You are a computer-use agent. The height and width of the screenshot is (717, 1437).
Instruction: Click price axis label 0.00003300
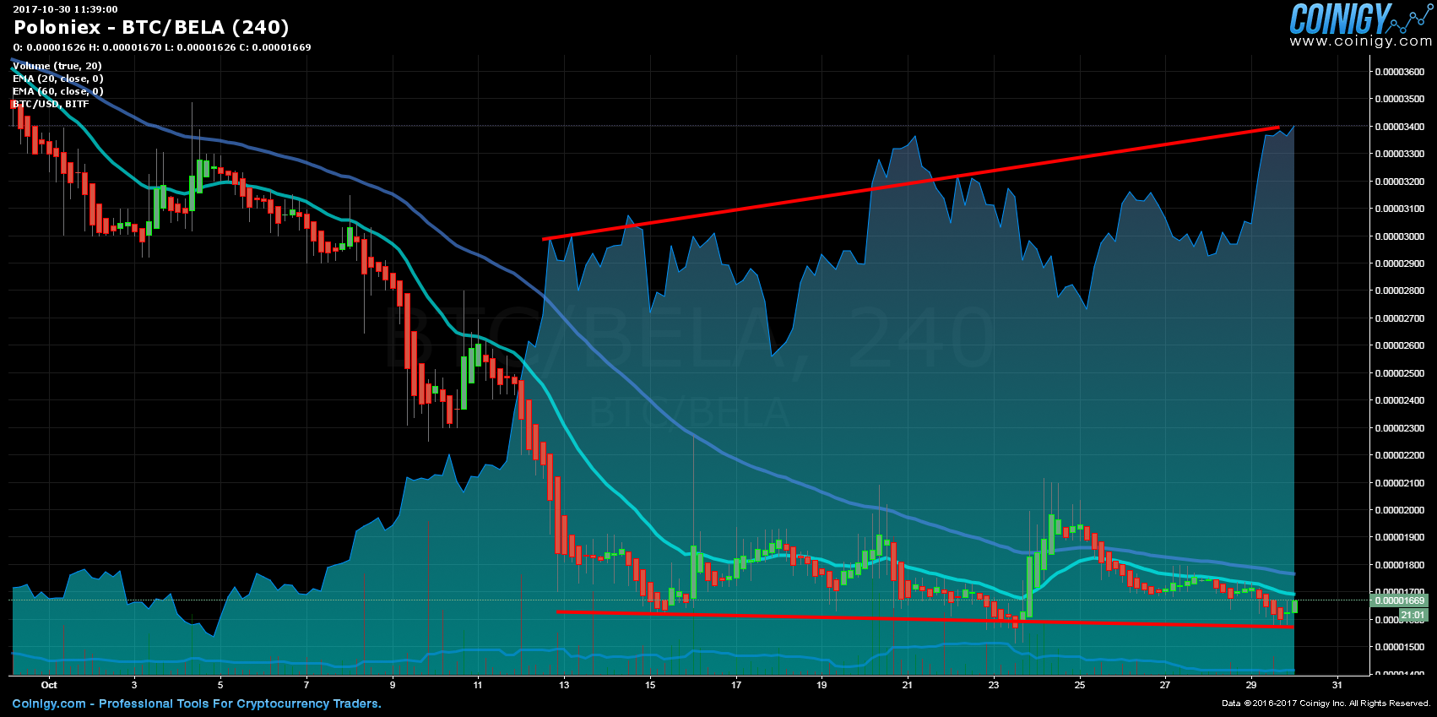(1400, 154)
